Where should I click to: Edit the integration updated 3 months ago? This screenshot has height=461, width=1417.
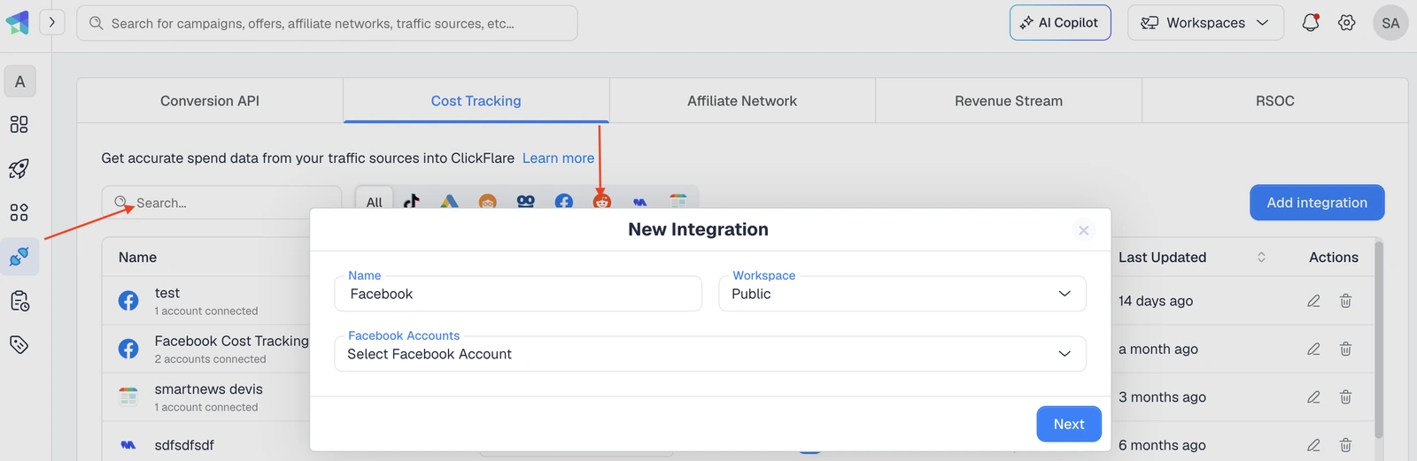pos(1313,397)
